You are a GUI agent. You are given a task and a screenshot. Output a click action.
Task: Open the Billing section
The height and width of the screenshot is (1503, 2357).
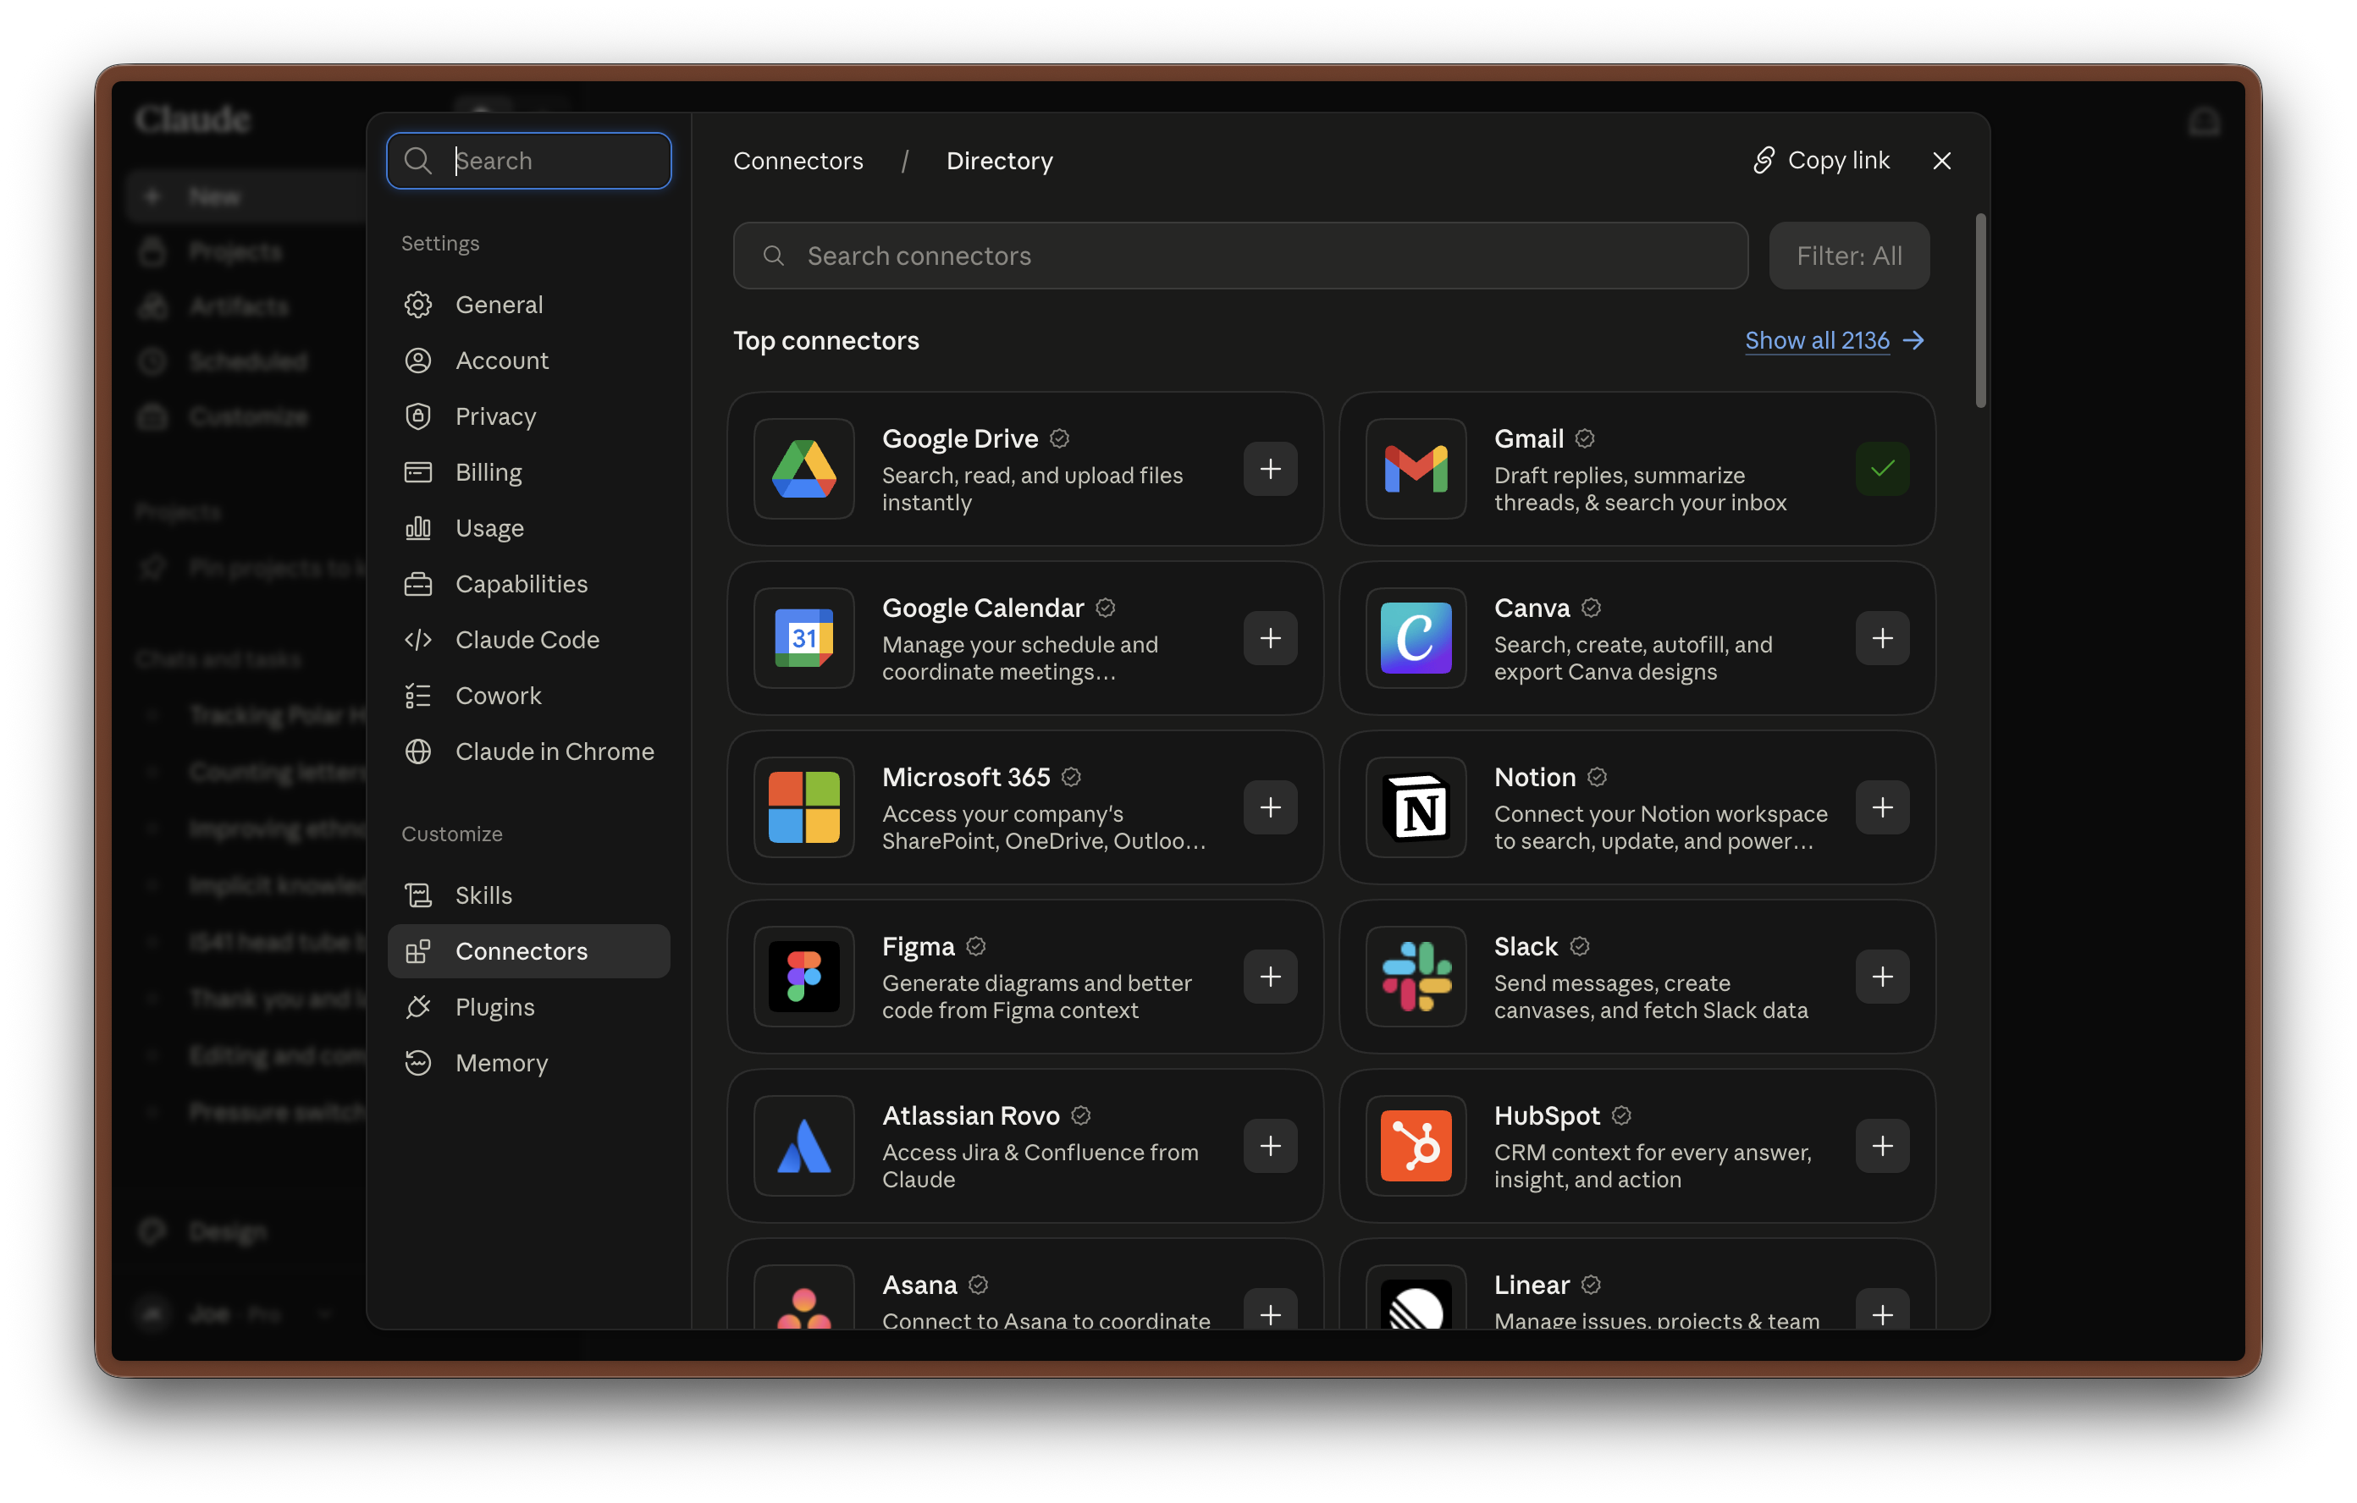coord(528,471)
